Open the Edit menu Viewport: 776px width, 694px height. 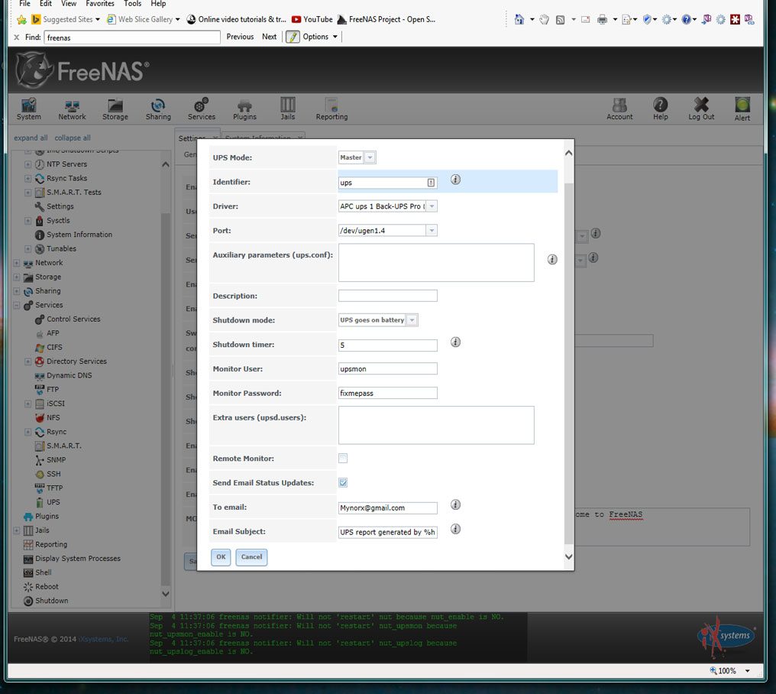point(46,4)
